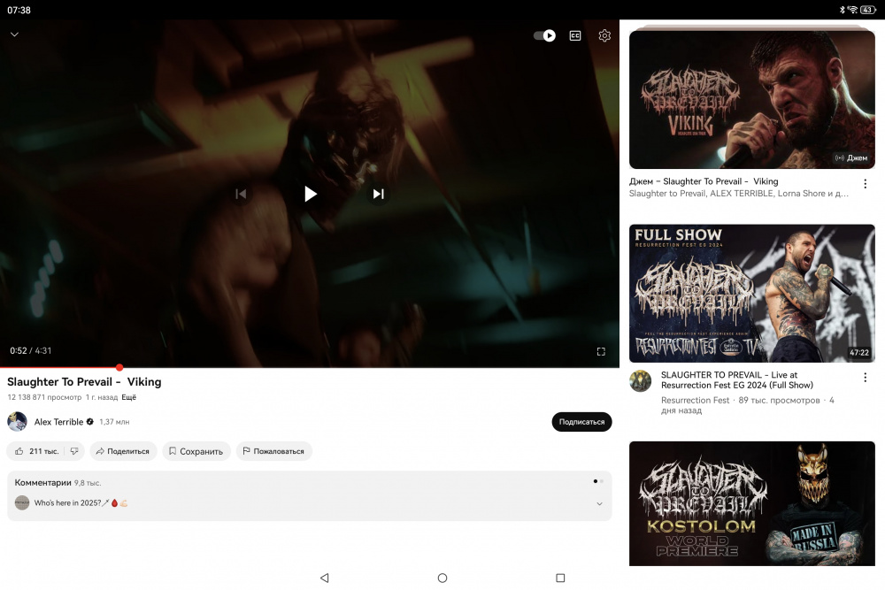Viewport: 885px width, 590px height.
Task: Open options menu for the Джем mix
Action: click(865, 184)
